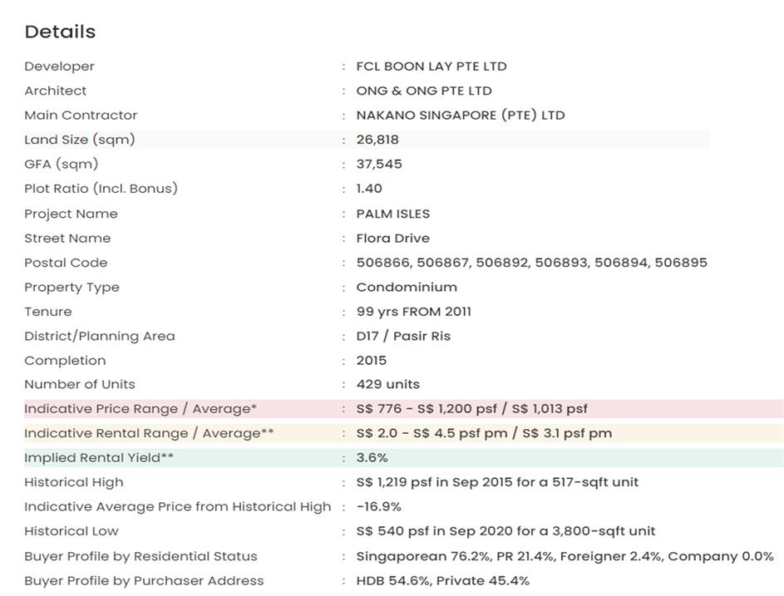Viewport: 784px width, 596px height.
Task: Click the D17 / Pasir Ris district value
Action: (x=402, y=337)
